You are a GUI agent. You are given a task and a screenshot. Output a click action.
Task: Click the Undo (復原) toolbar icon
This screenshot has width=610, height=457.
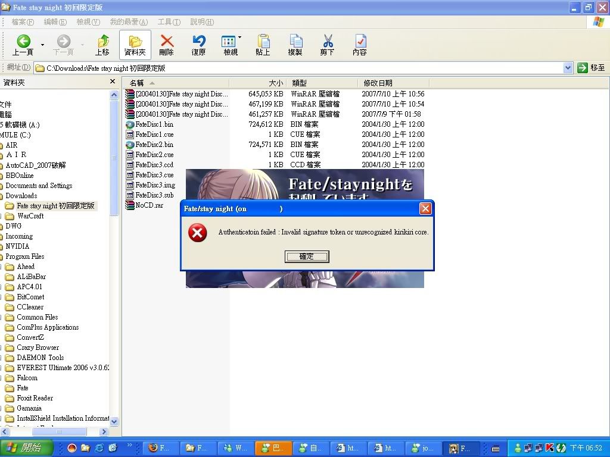coord(199,41)
